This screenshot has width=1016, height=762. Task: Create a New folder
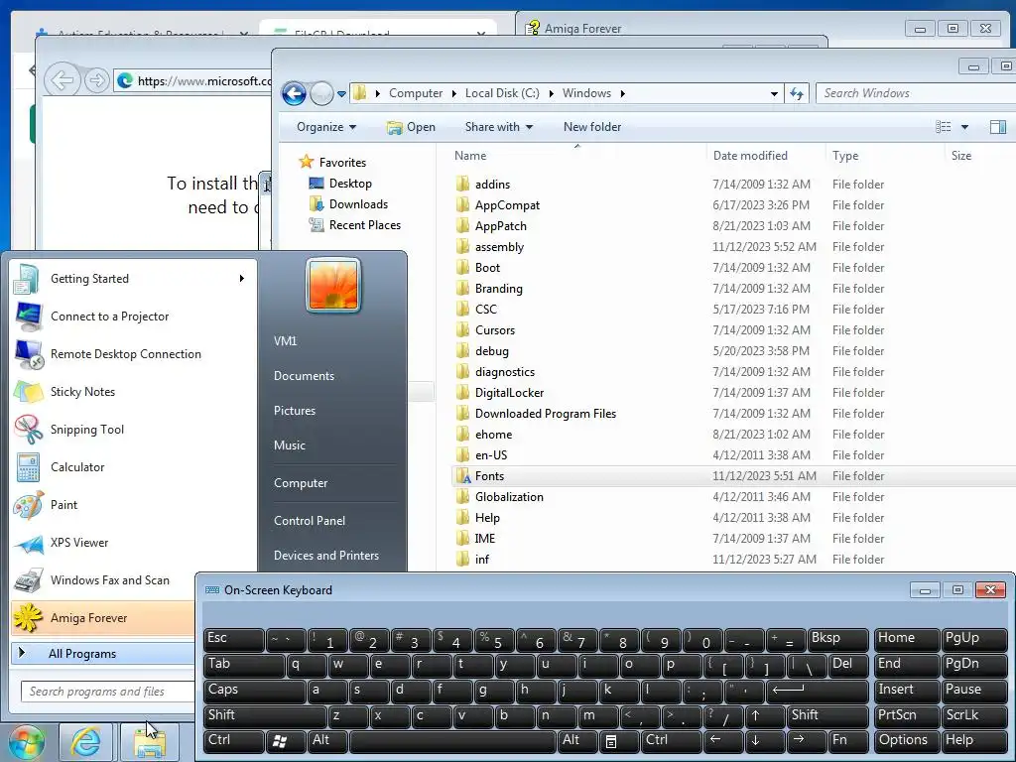click(x=592, y=127)
